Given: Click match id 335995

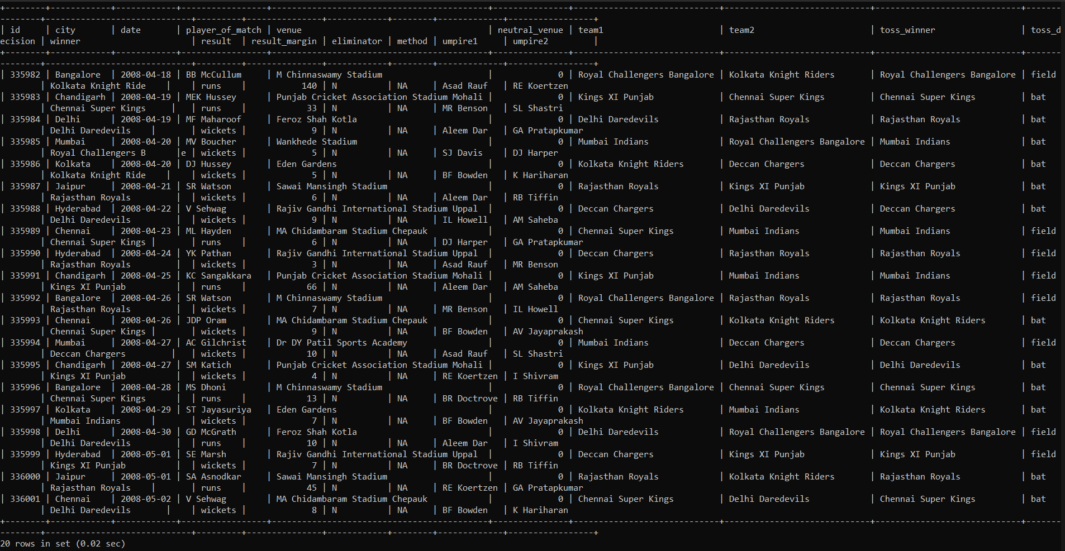Looking at the screenshot, I should (25, 365).
